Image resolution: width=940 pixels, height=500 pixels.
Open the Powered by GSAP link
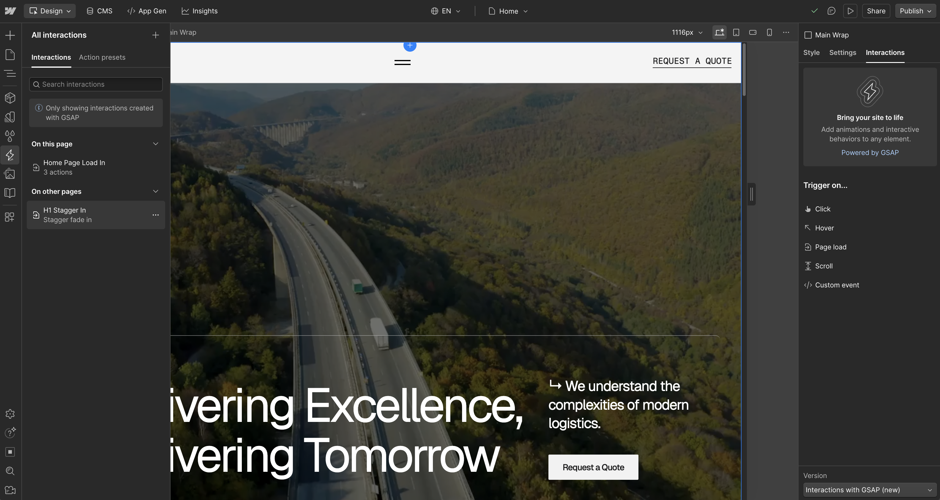[870, 152]
